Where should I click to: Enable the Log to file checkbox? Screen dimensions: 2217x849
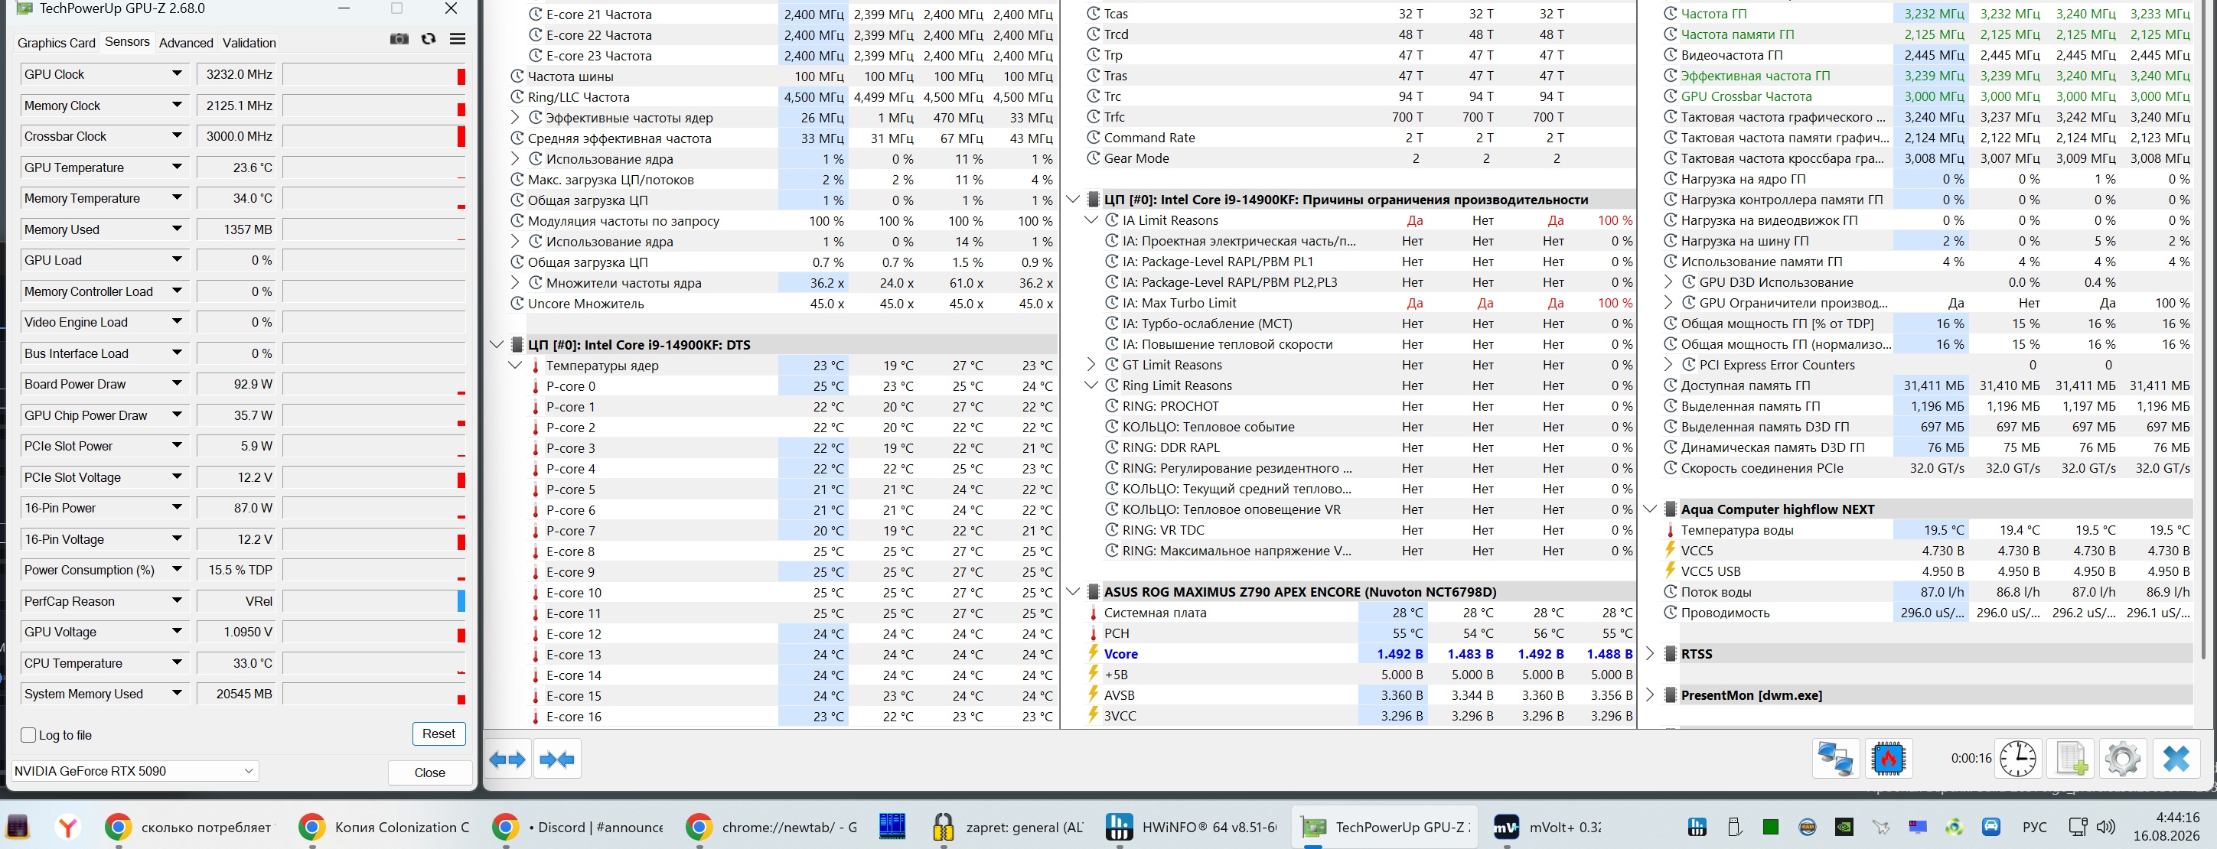tap(28, 736)
